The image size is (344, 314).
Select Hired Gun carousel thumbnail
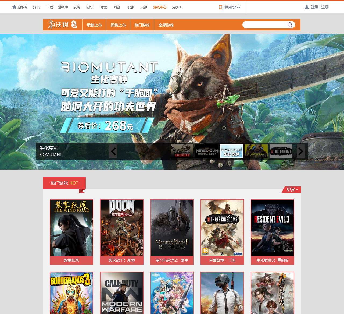point(207,151)
